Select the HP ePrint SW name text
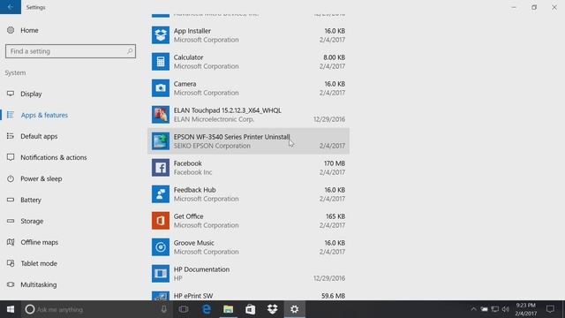 point(193,296)
